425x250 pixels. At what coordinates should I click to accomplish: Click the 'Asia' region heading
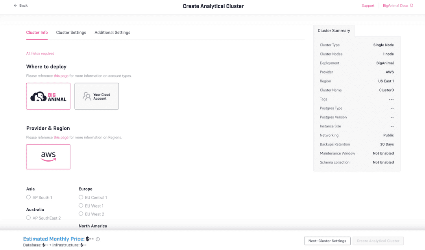pos(30,189)
